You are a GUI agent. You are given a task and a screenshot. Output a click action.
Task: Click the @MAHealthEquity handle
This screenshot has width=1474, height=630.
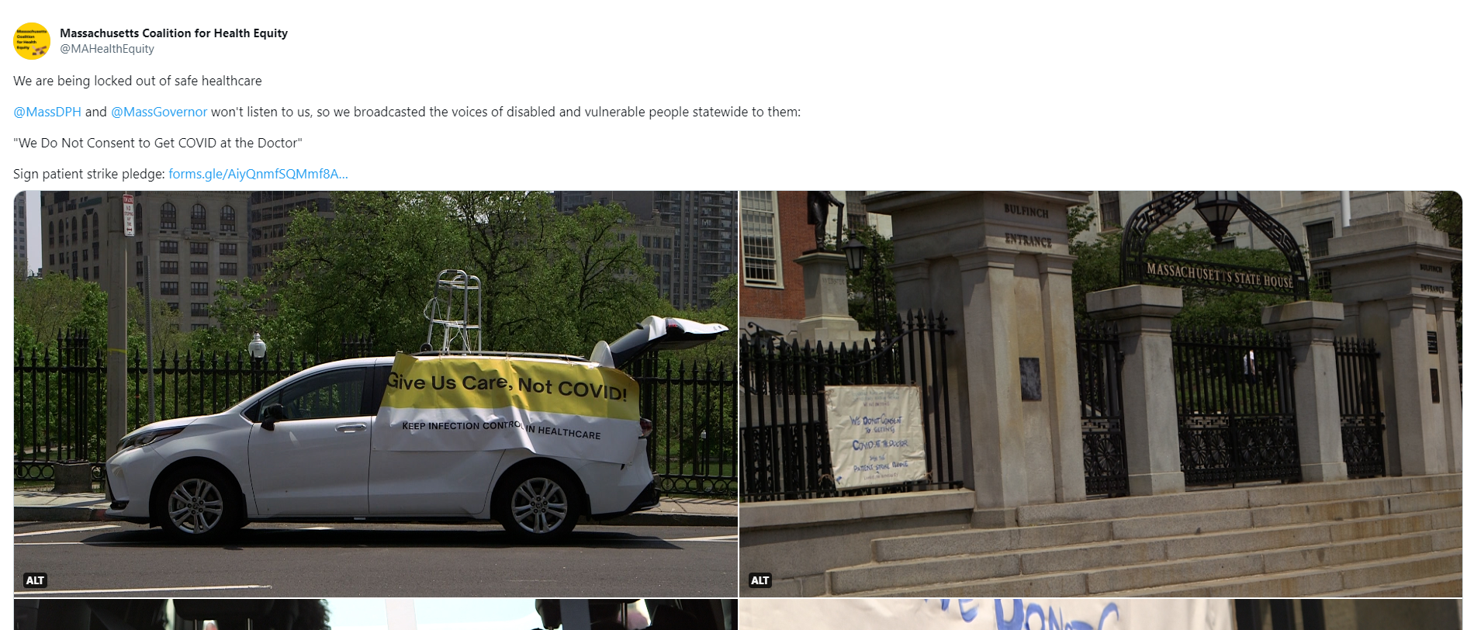coord(107,49)
